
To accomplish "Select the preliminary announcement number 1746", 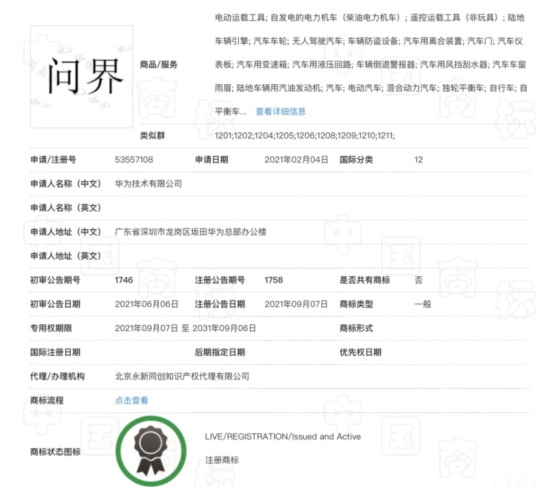I will pos(123,280).
